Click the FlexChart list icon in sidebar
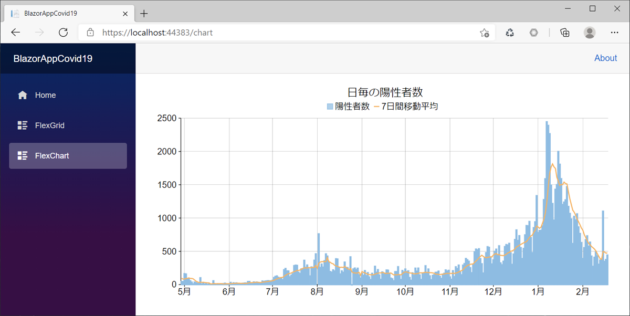The image size is (630, 316). (x=23, y=155)
